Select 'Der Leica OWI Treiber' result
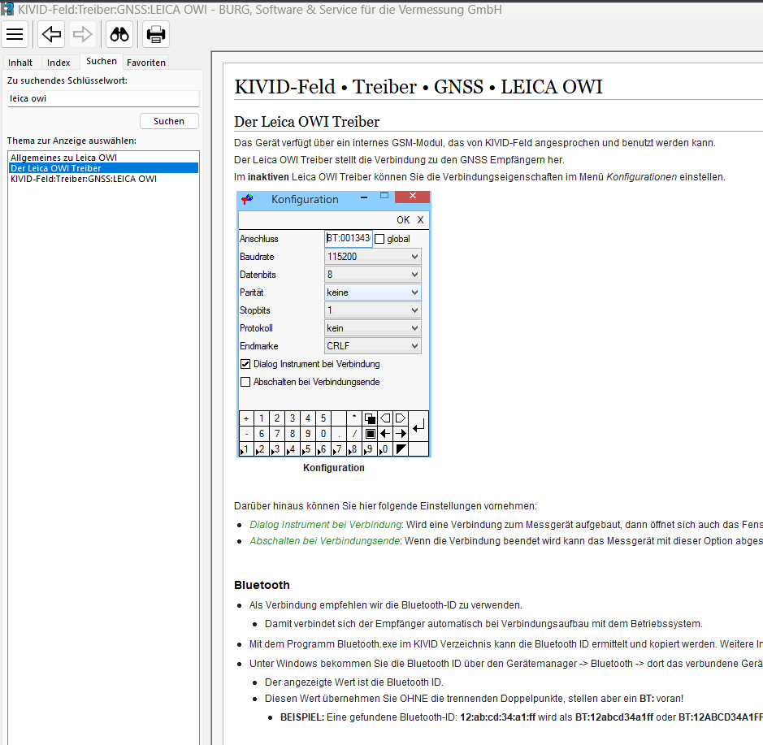This screenshot has width=763, height=745. (55, 168)
